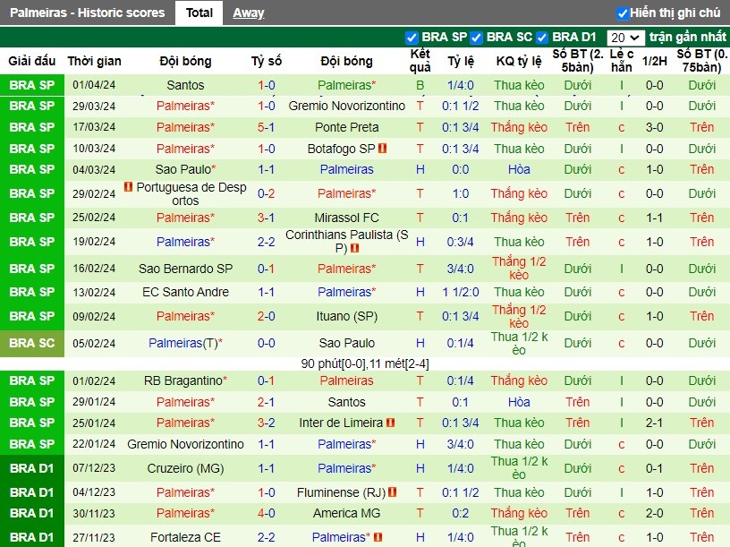Click red card icon beside Palmeiras on 27/11/23
The height and width of the screenshot is (547, 730).
[x=378, y=537]
